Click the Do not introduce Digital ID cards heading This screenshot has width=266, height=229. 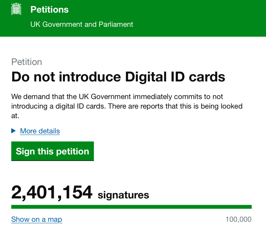pos(118,77)
